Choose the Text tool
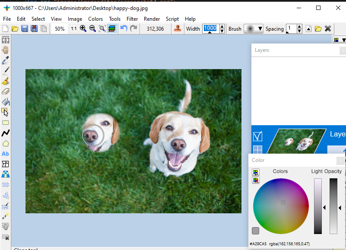346x250 pixels. (6, 154)
